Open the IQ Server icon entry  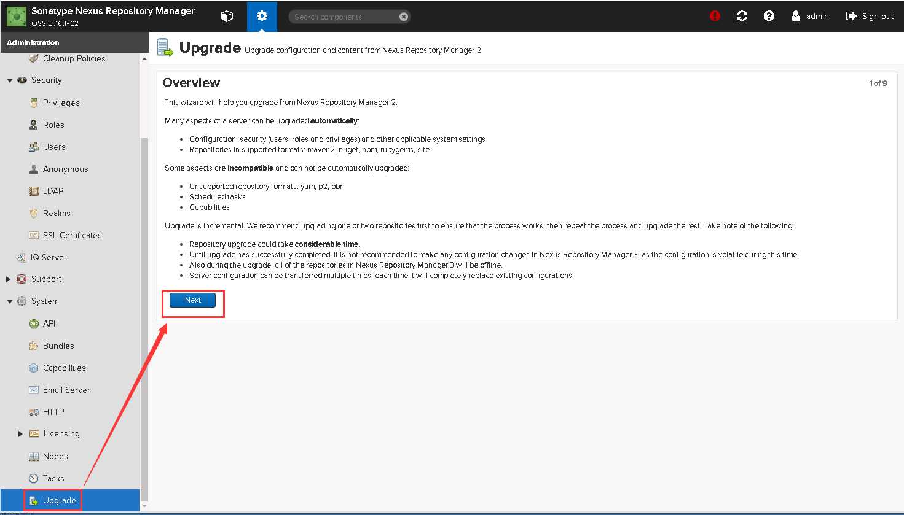click(22, 257)
